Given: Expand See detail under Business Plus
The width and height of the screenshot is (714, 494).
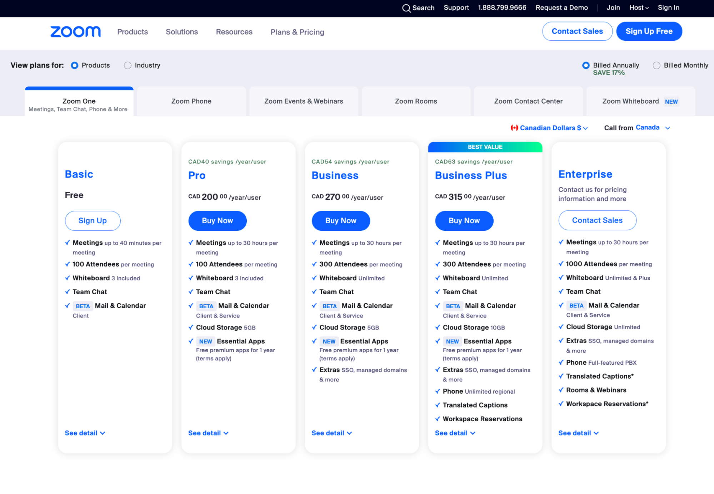Looking at the screenshot, I should [x=455, y=433].
